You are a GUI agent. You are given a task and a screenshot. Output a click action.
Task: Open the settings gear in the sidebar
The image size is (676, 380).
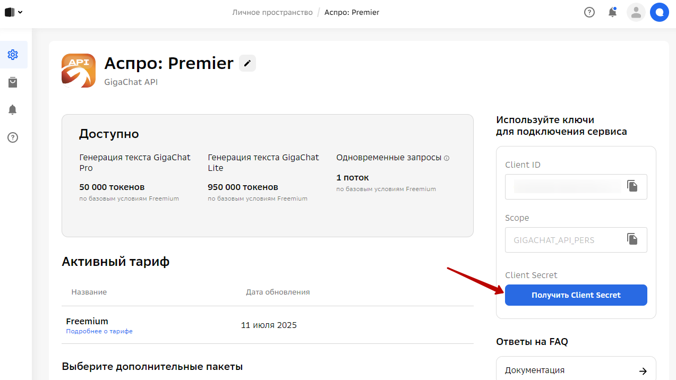pos(13,55)
